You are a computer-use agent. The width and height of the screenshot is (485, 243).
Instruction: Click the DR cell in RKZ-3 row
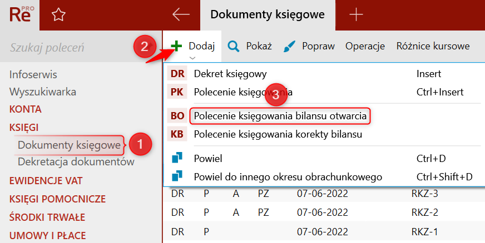point(177,194)
